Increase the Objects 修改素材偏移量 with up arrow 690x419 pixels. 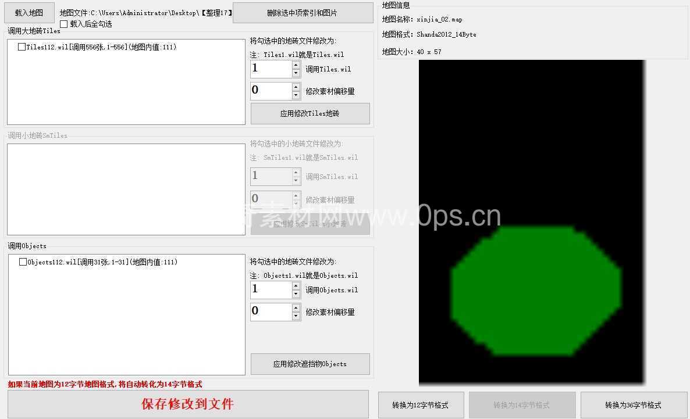pos(296,308)
